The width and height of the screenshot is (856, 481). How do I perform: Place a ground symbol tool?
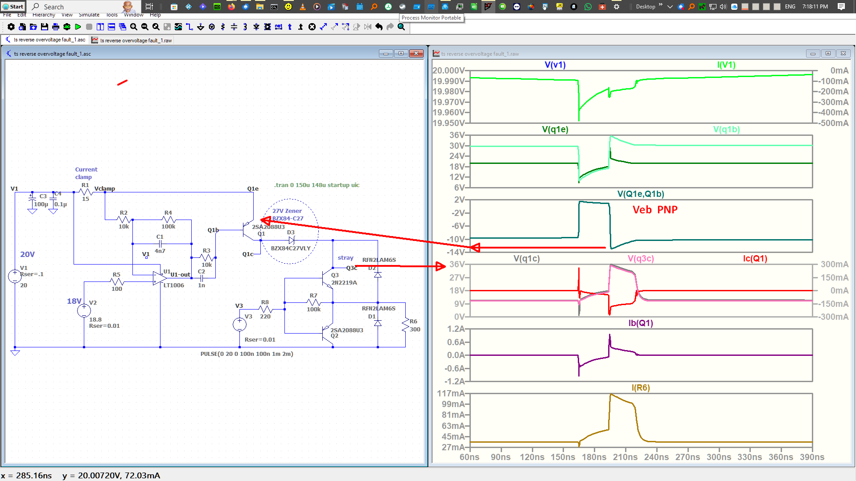[201, 27]
